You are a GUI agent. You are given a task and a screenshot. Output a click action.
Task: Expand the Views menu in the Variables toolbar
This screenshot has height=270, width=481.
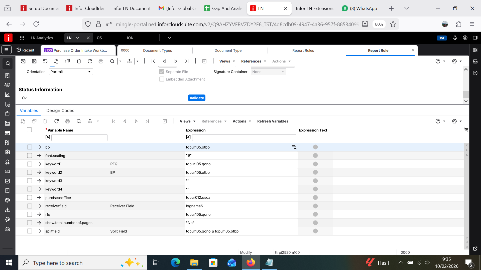(187, 121)
